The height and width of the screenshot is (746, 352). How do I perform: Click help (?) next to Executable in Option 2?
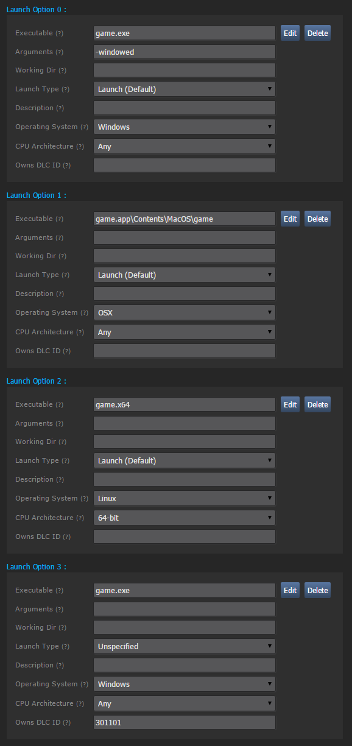[60, 405]
